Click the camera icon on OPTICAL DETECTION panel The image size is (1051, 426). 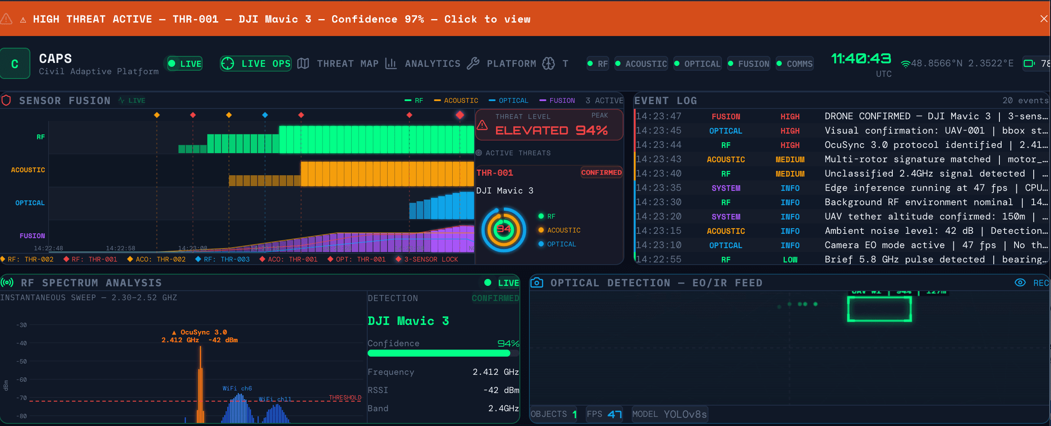[x=537, y=282]
